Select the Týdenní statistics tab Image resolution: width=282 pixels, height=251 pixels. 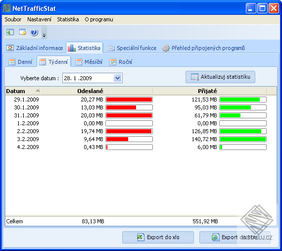point(53,62)
